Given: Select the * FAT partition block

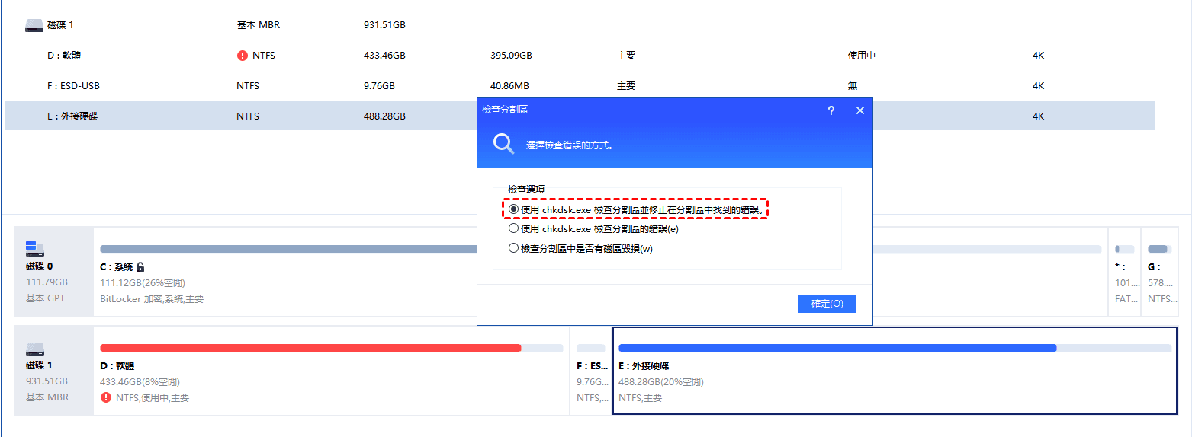Looking at the screenshot, I should coord(1124,272).
